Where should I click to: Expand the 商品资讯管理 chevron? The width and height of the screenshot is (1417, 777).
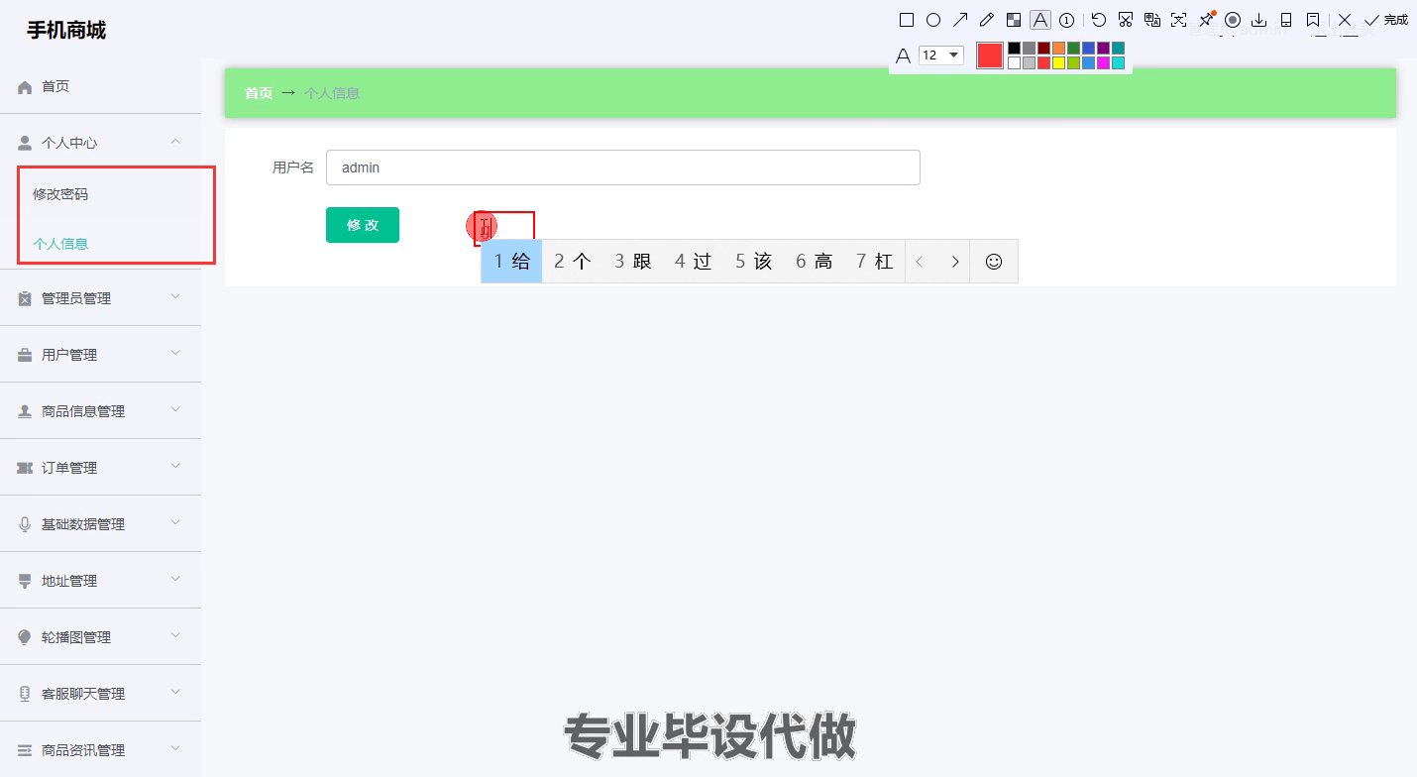[x=175, y=748]
